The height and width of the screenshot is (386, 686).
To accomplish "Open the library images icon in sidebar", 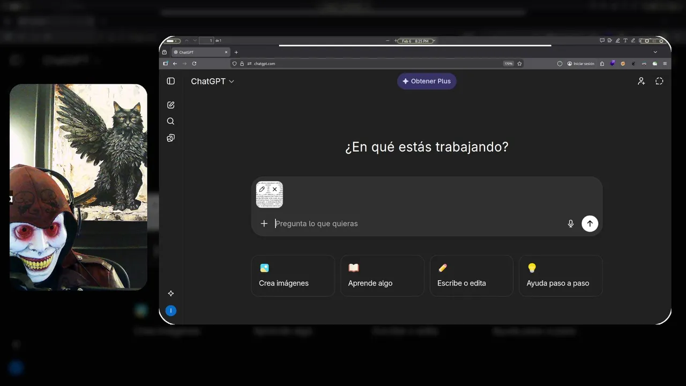I will 171,138.
